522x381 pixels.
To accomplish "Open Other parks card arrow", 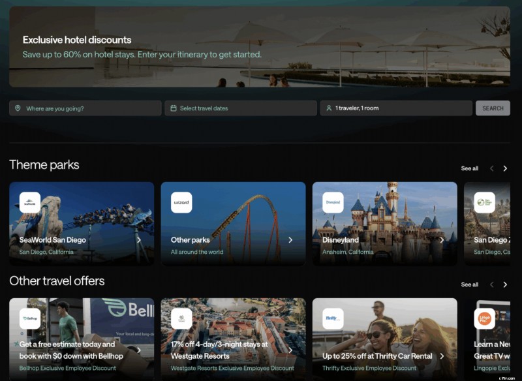I will point(290,240).
